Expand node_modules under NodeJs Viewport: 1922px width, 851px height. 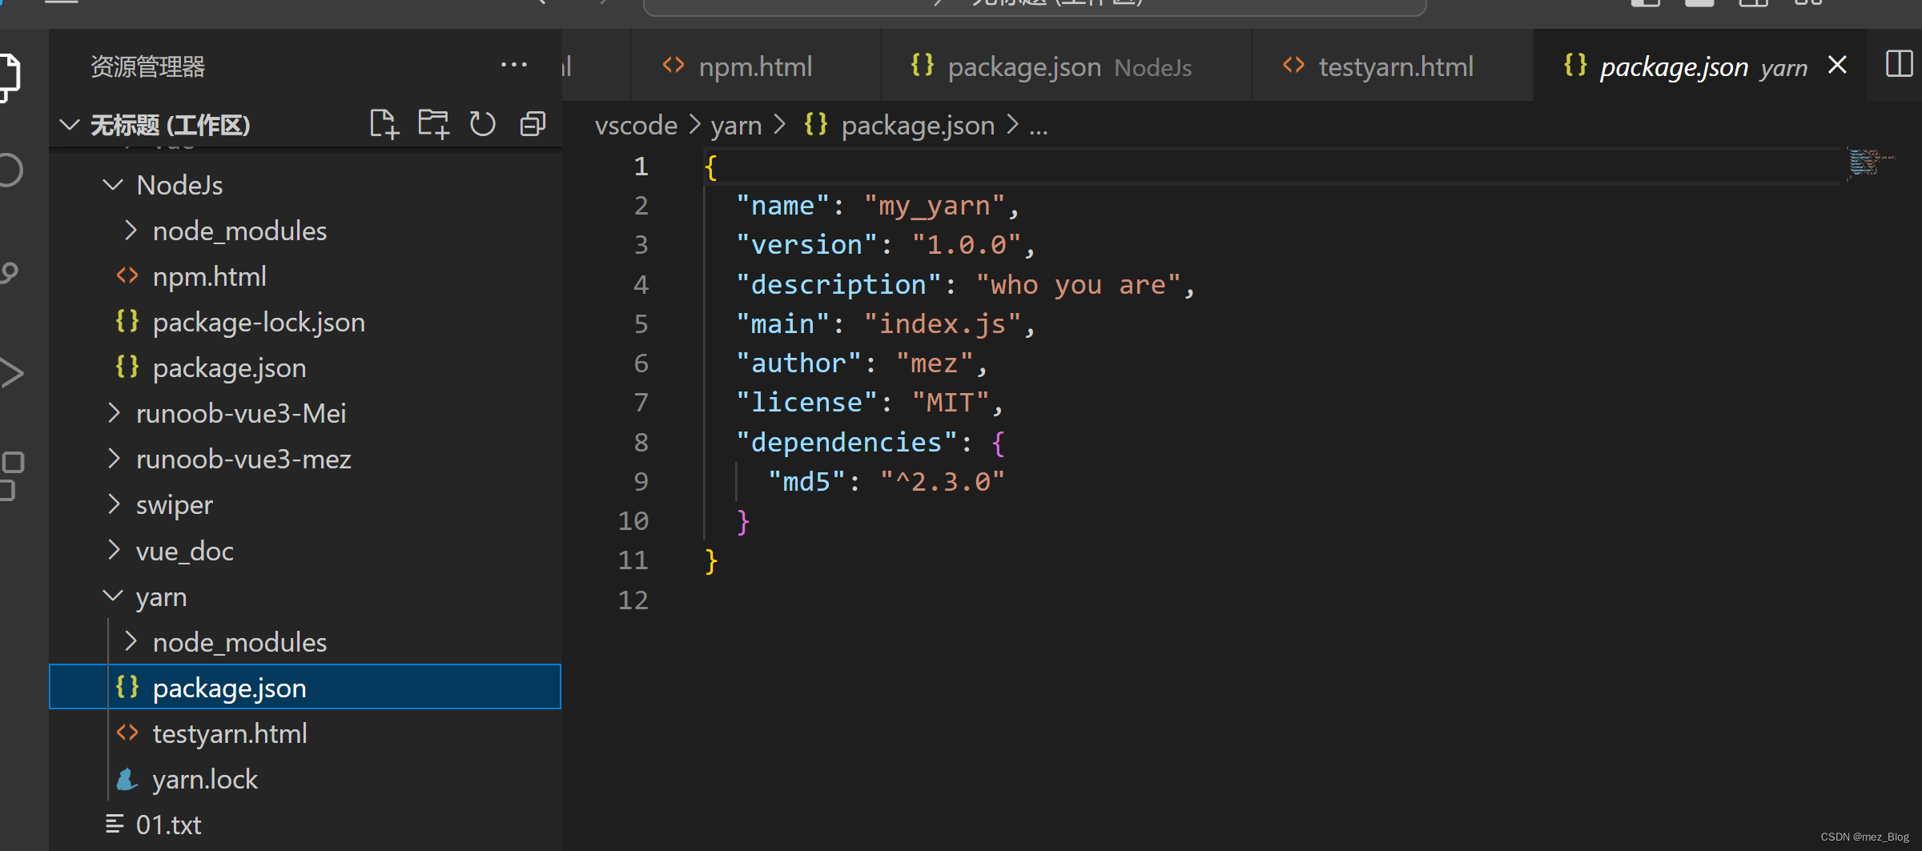(131, 231)
